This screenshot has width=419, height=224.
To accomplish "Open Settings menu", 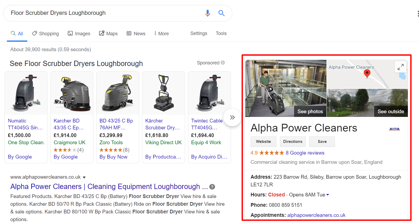I will 199,33.
